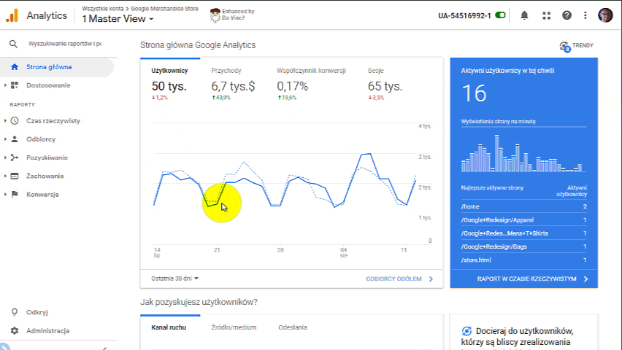Click the Pozyskiwanie acquisition icon
Viewport: 622px width, 350px height.
[15, 157]
